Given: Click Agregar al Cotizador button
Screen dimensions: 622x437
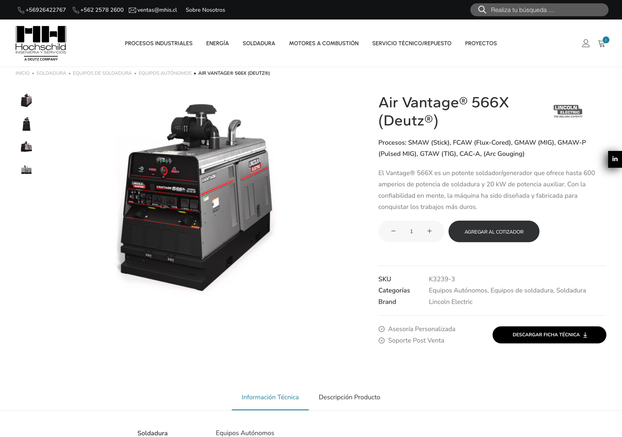Looking at the screenshot, I should (x=494, y=232).
